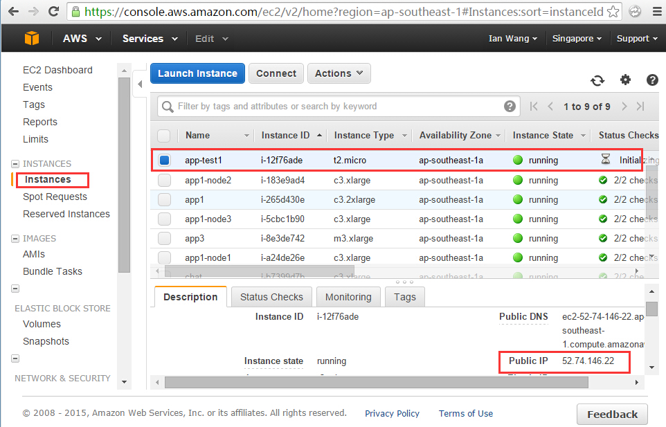The width and height of the screenshot is (666, 427).
Task: Refresh the instance list with the circular arrows icon
Action: pyautogui.click(x=597, y=80)
